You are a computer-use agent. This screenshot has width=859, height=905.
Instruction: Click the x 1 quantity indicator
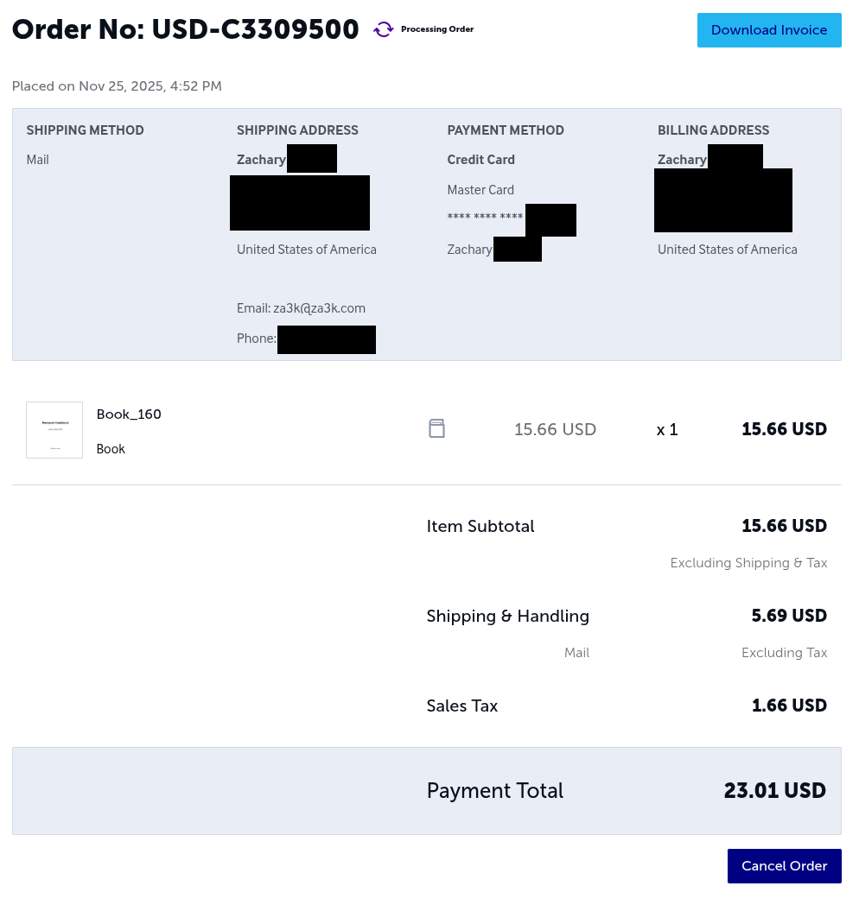click(x=667, y=429)
